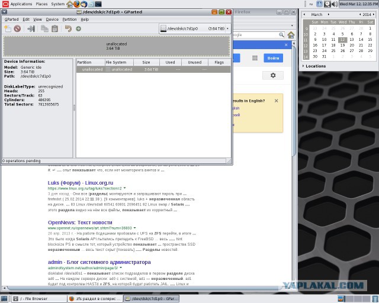The width and height of the screenshot is (379, 303).
Task: Open the Places menu in top panel
Action: coord(41,4)
